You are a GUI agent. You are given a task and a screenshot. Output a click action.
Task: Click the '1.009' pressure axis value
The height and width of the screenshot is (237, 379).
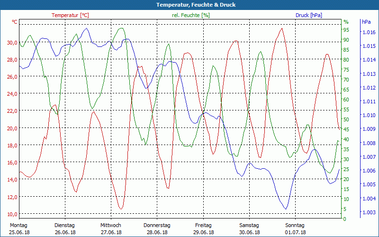point(369,129)
